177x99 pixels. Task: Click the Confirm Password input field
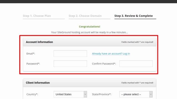coord(136,64)
